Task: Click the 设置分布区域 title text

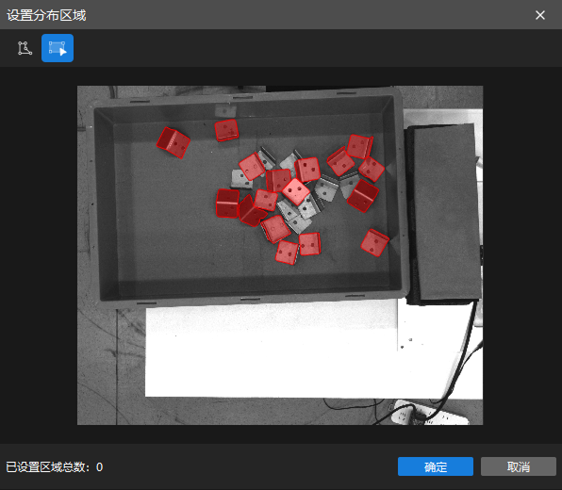Action: 46,15
